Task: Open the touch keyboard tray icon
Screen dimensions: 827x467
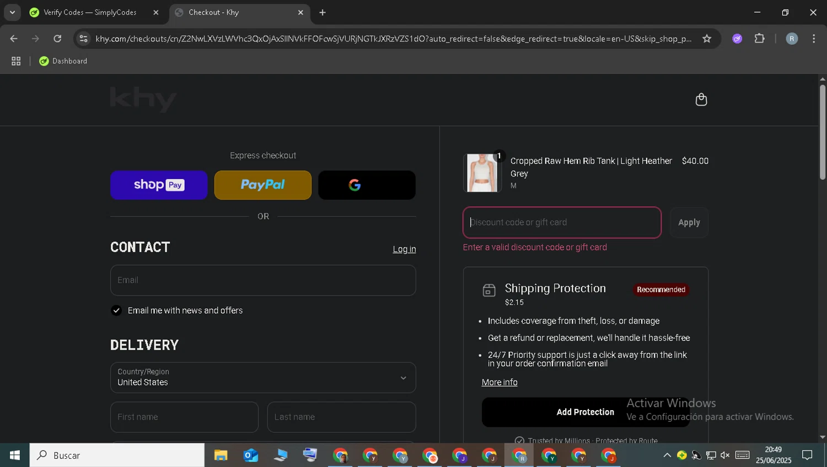Action: tap(743, 455)
